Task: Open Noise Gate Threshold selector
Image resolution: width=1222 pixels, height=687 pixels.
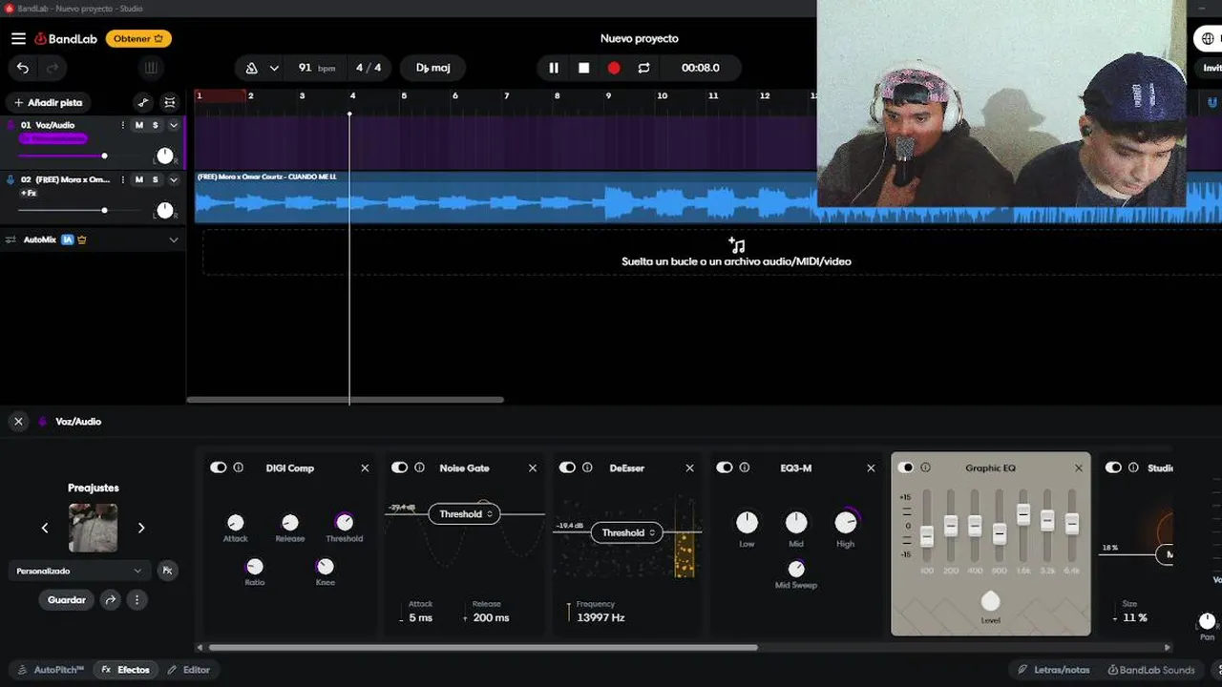Action: tap(465, 514)
